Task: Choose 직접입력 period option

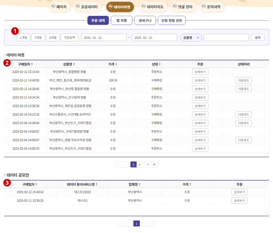Action: click(69, 37)
